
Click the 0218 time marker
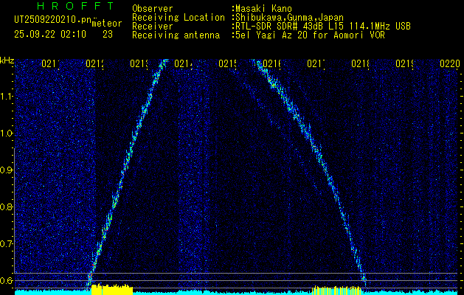360,63
